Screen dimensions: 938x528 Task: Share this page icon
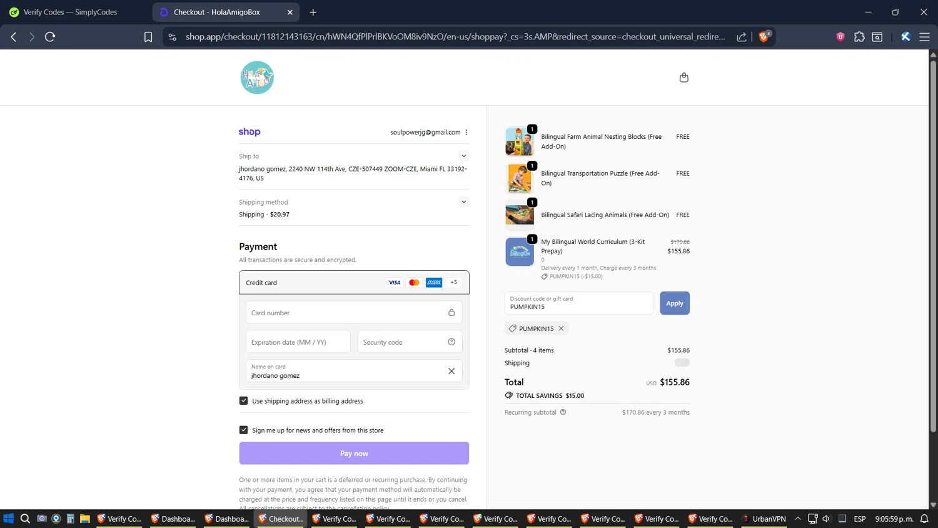(x=742, y=37)
